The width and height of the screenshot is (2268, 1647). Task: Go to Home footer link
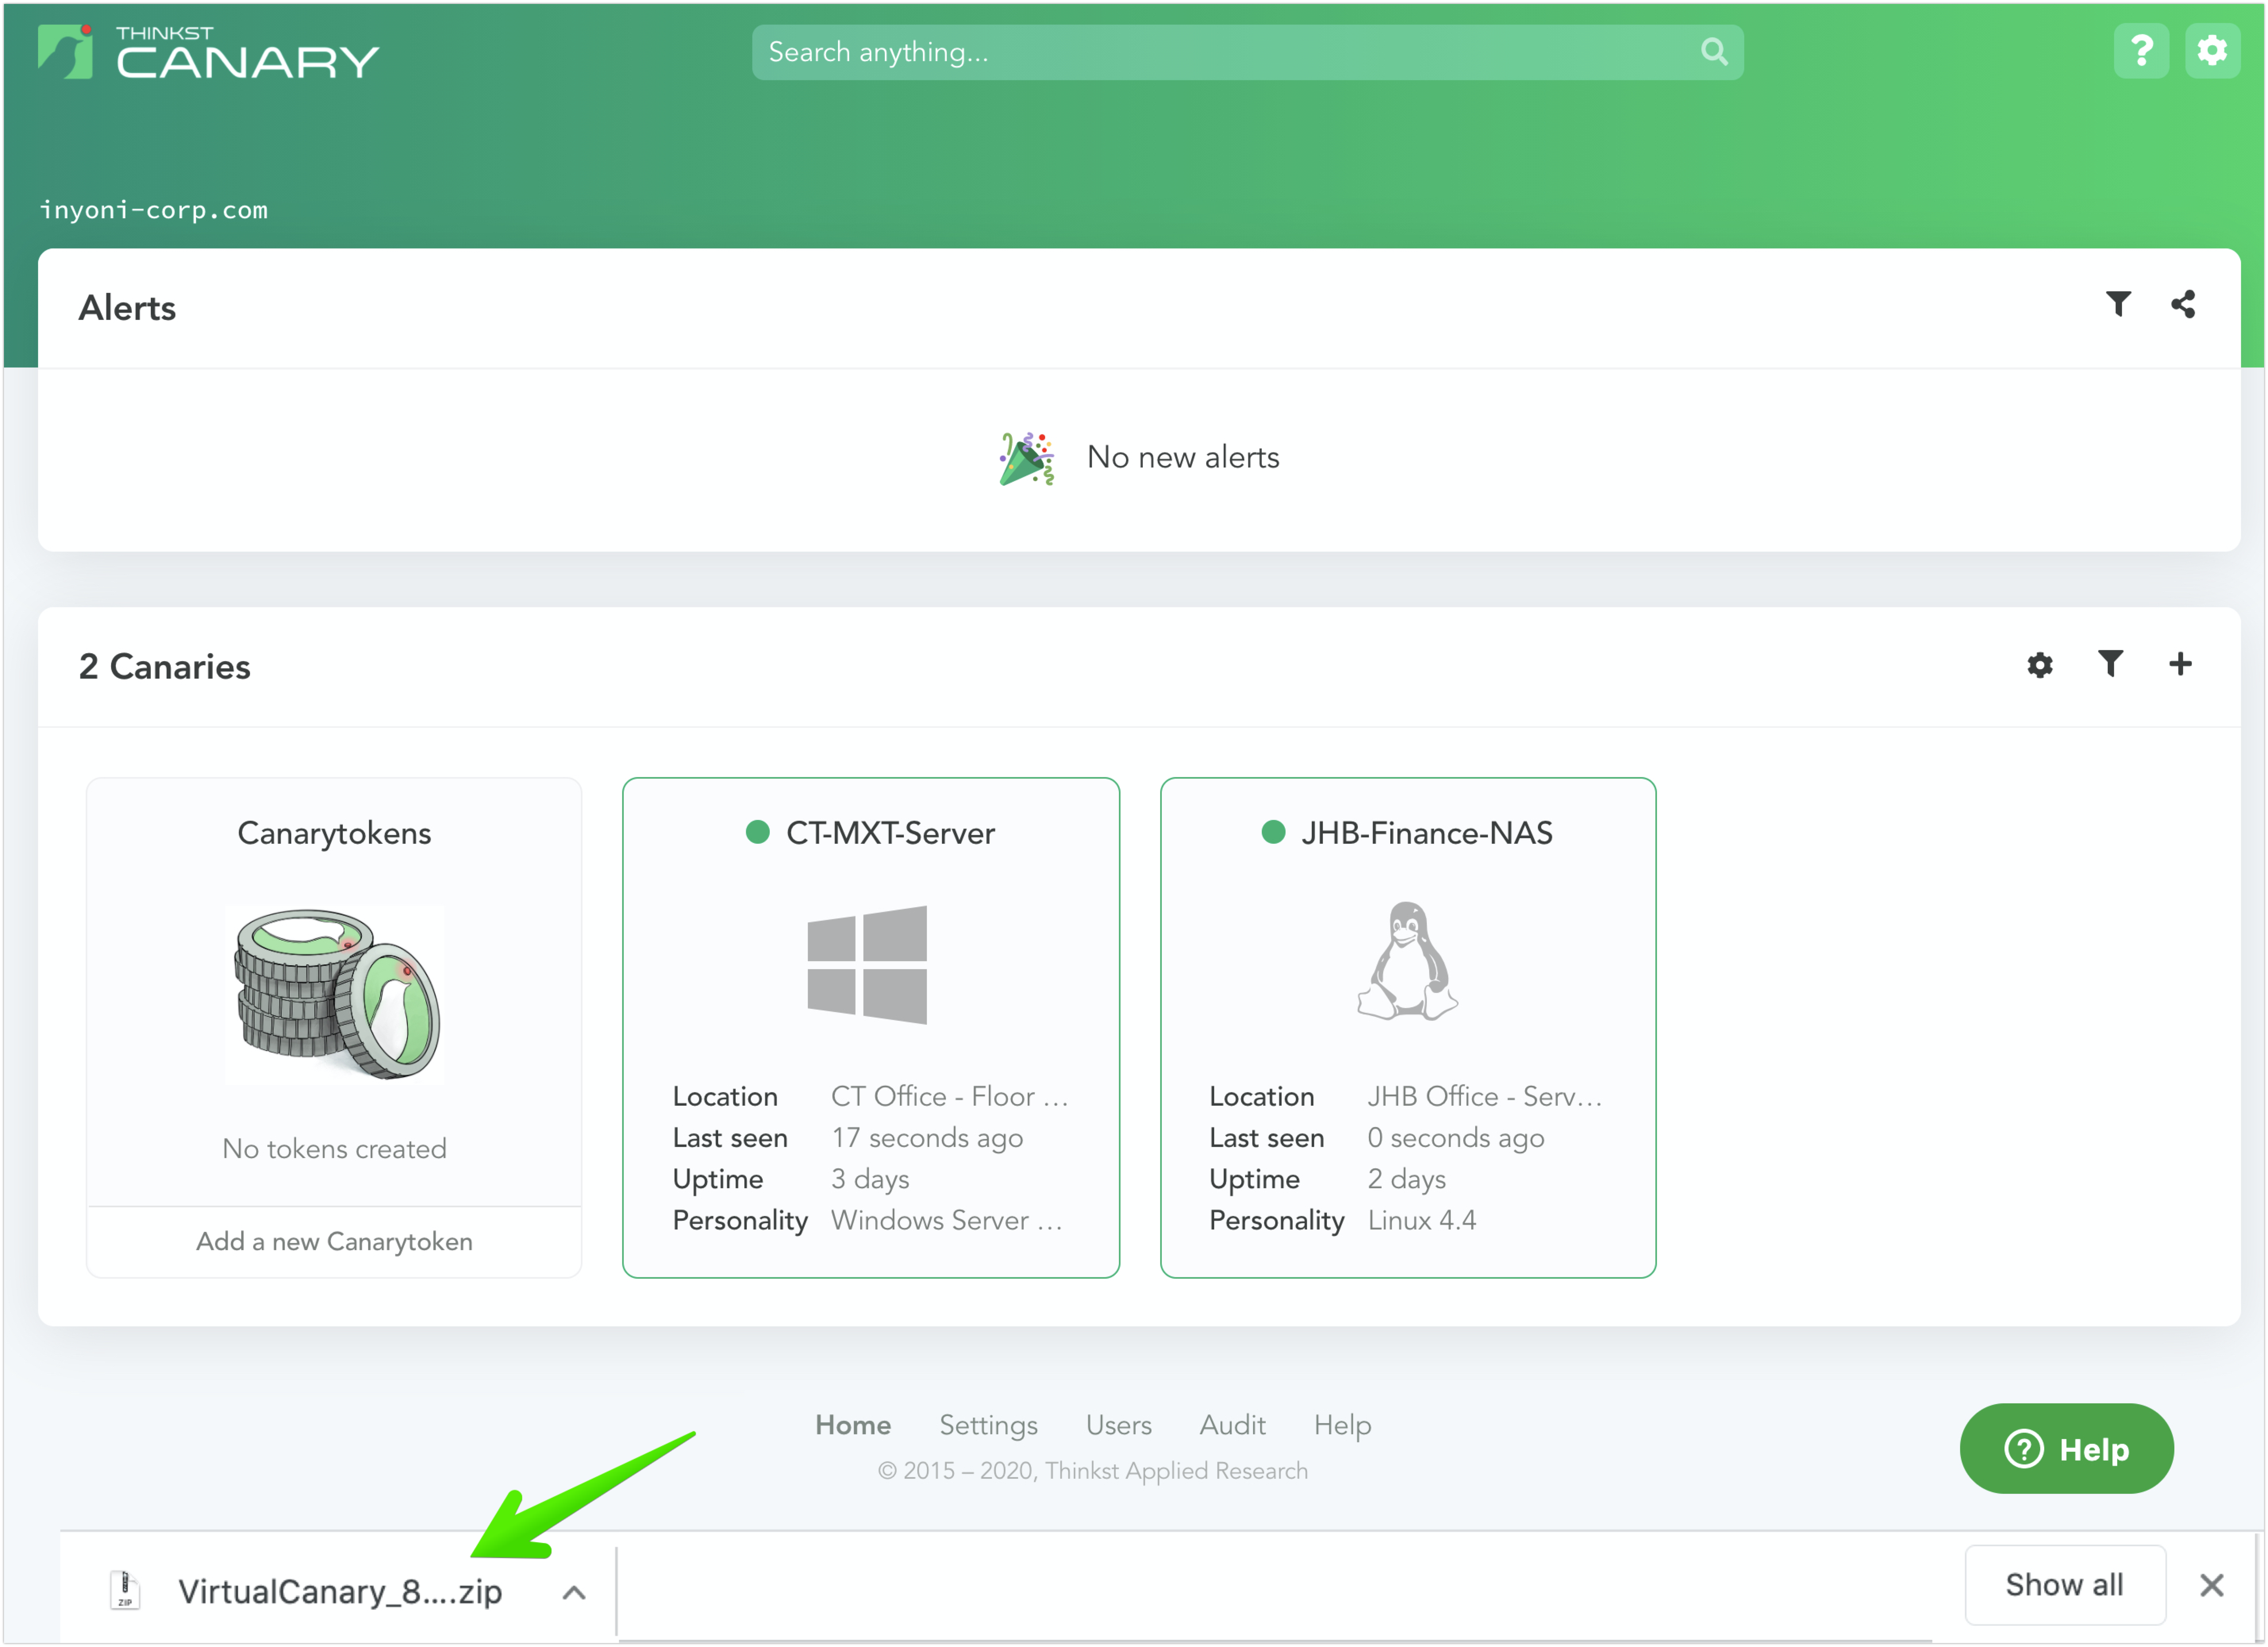pyautogui.click(x=853, y=1425)
